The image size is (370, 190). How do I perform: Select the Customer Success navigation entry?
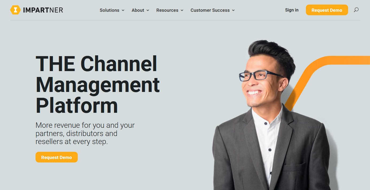pyautogui.click(x=210, y=10)
